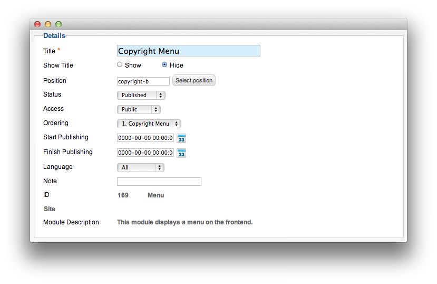This screenshot has width=437, height=284.
Task: Click the Finish Publishing date field
Action: [145, 153]
